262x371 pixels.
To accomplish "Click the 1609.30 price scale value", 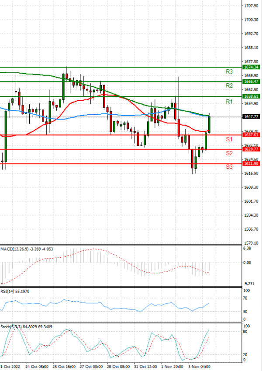I will (251, 187).
